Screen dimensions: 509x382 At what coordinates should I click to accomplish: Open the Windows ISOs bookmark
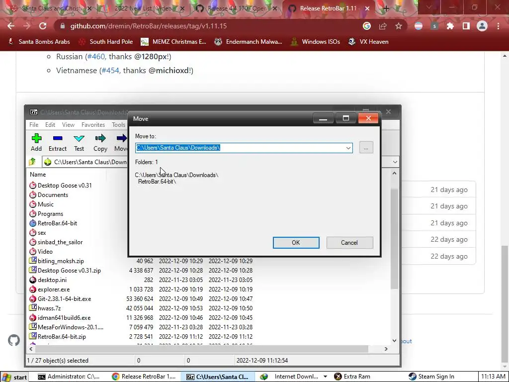point(315,42)
